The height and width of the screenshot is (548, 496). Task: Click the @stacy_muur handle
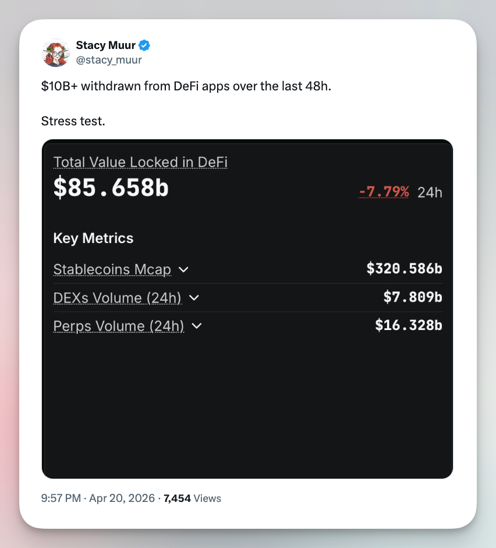pyautogui.click(x=109, y=59)
